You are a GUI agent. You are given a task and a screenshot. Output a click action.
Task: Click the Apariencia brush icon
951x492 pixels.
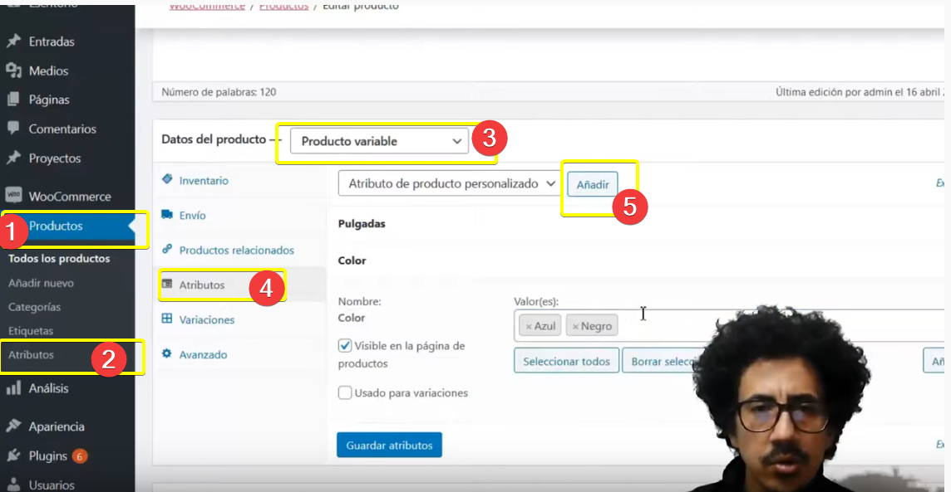[13, 426]
